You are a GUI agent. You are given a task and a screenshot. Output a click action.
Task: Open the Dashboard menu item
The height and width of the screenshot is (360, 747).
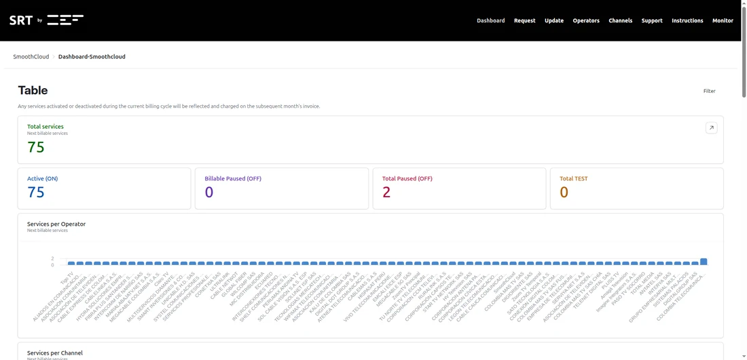tap(491, 20)
